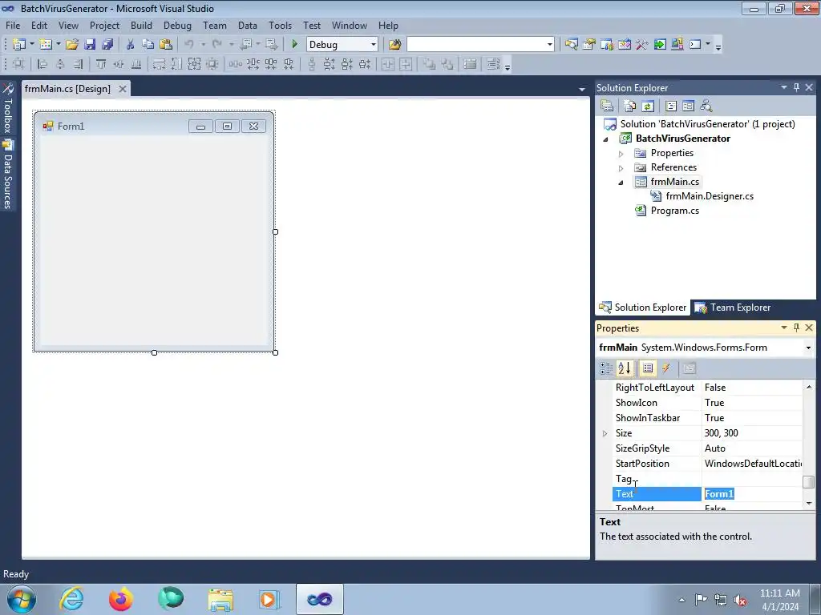Click the Copy icon in the toolbar
This screenshot has width=821, height=615.
148,45
